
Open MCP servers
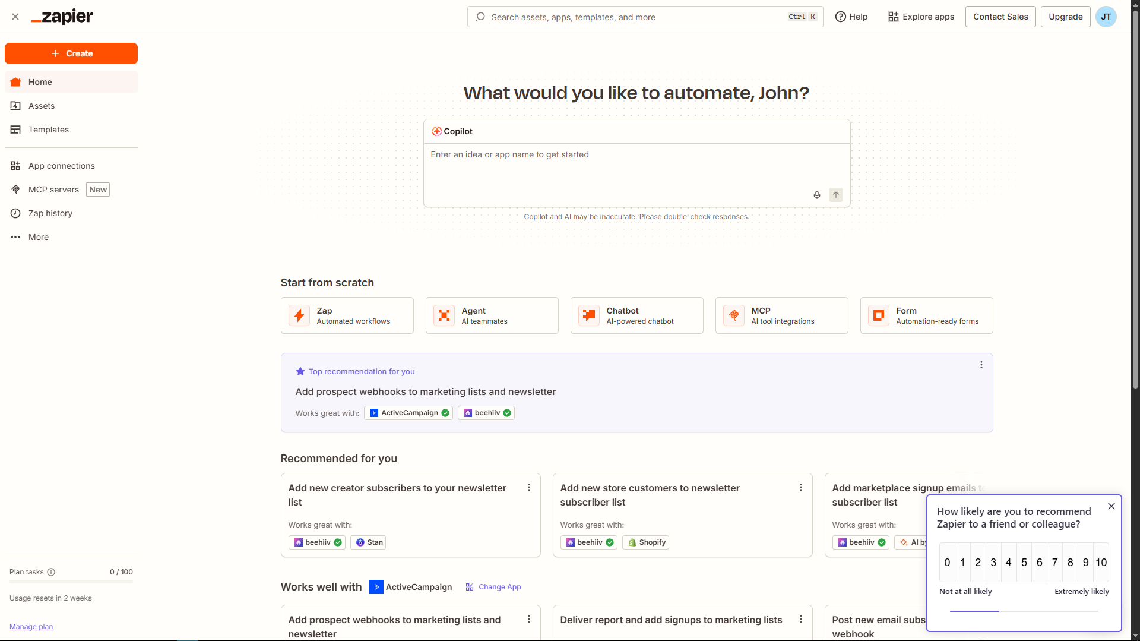coord(71,190)
